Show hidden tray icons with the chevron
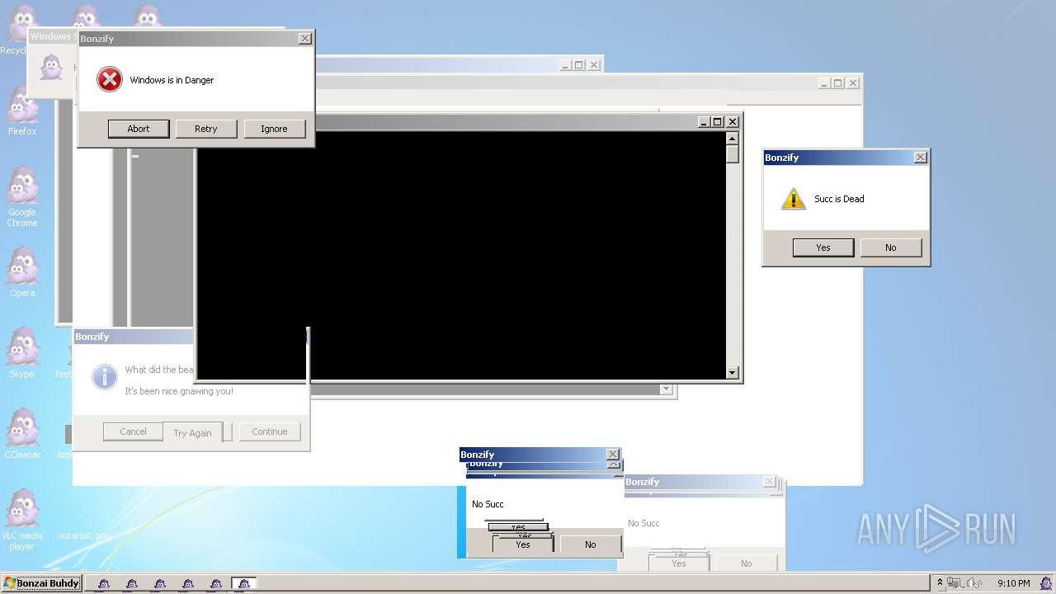The height and width of the screenshot is (594, 1056). (x=939, y=583)
